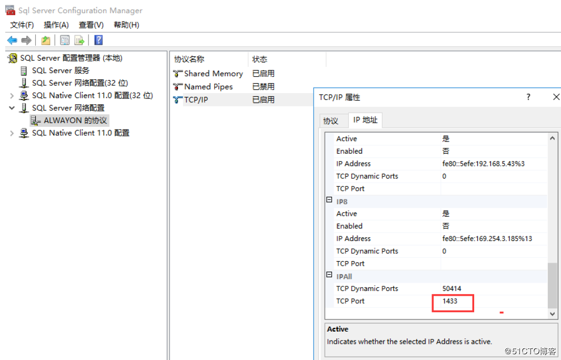Screen dimensions: 561x360
Task: Click the scroll down arrow in properties list
Action: 553,314
